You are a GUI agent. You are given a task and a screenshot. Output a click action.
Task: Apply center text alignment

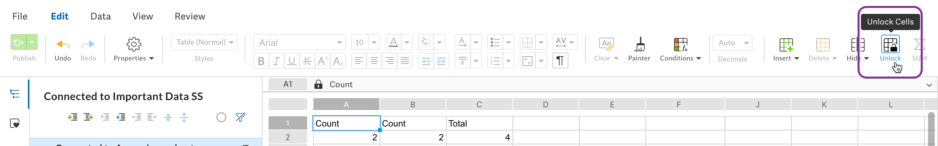point(374,61)
